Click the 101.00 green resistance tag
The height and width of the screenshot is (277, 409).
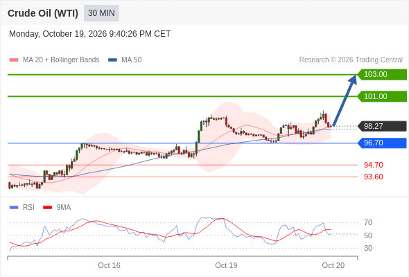(x=382, y=96)
